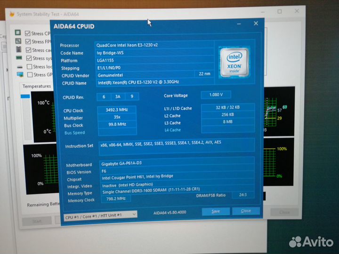The height and width of the screenshot is (254, 339).
Task: Click the Code Name value Ivy Bridge-WS
Action: [154, 53]
